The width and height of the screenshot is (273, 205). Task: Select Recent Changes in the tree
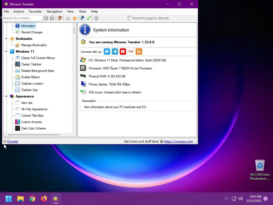pos(32,32)
